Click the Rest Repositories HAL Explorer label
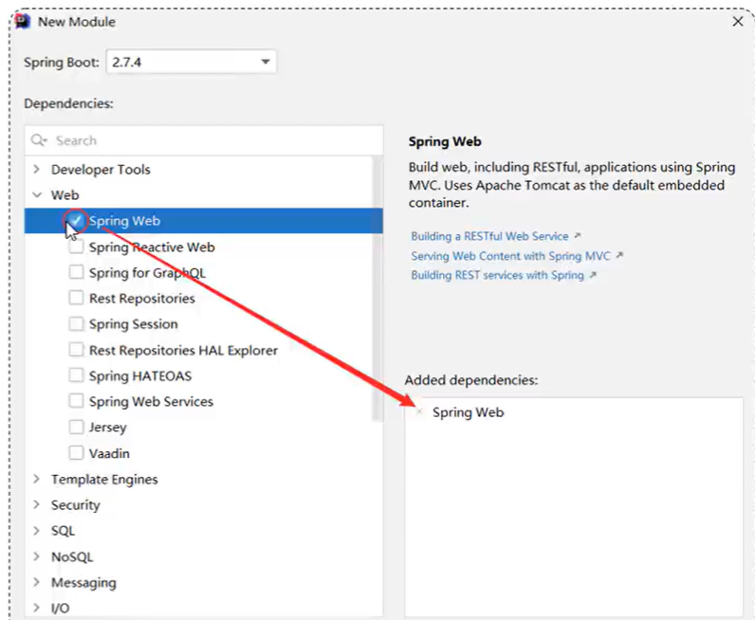Viewport: 755px width, 620px height. [183, 350]
